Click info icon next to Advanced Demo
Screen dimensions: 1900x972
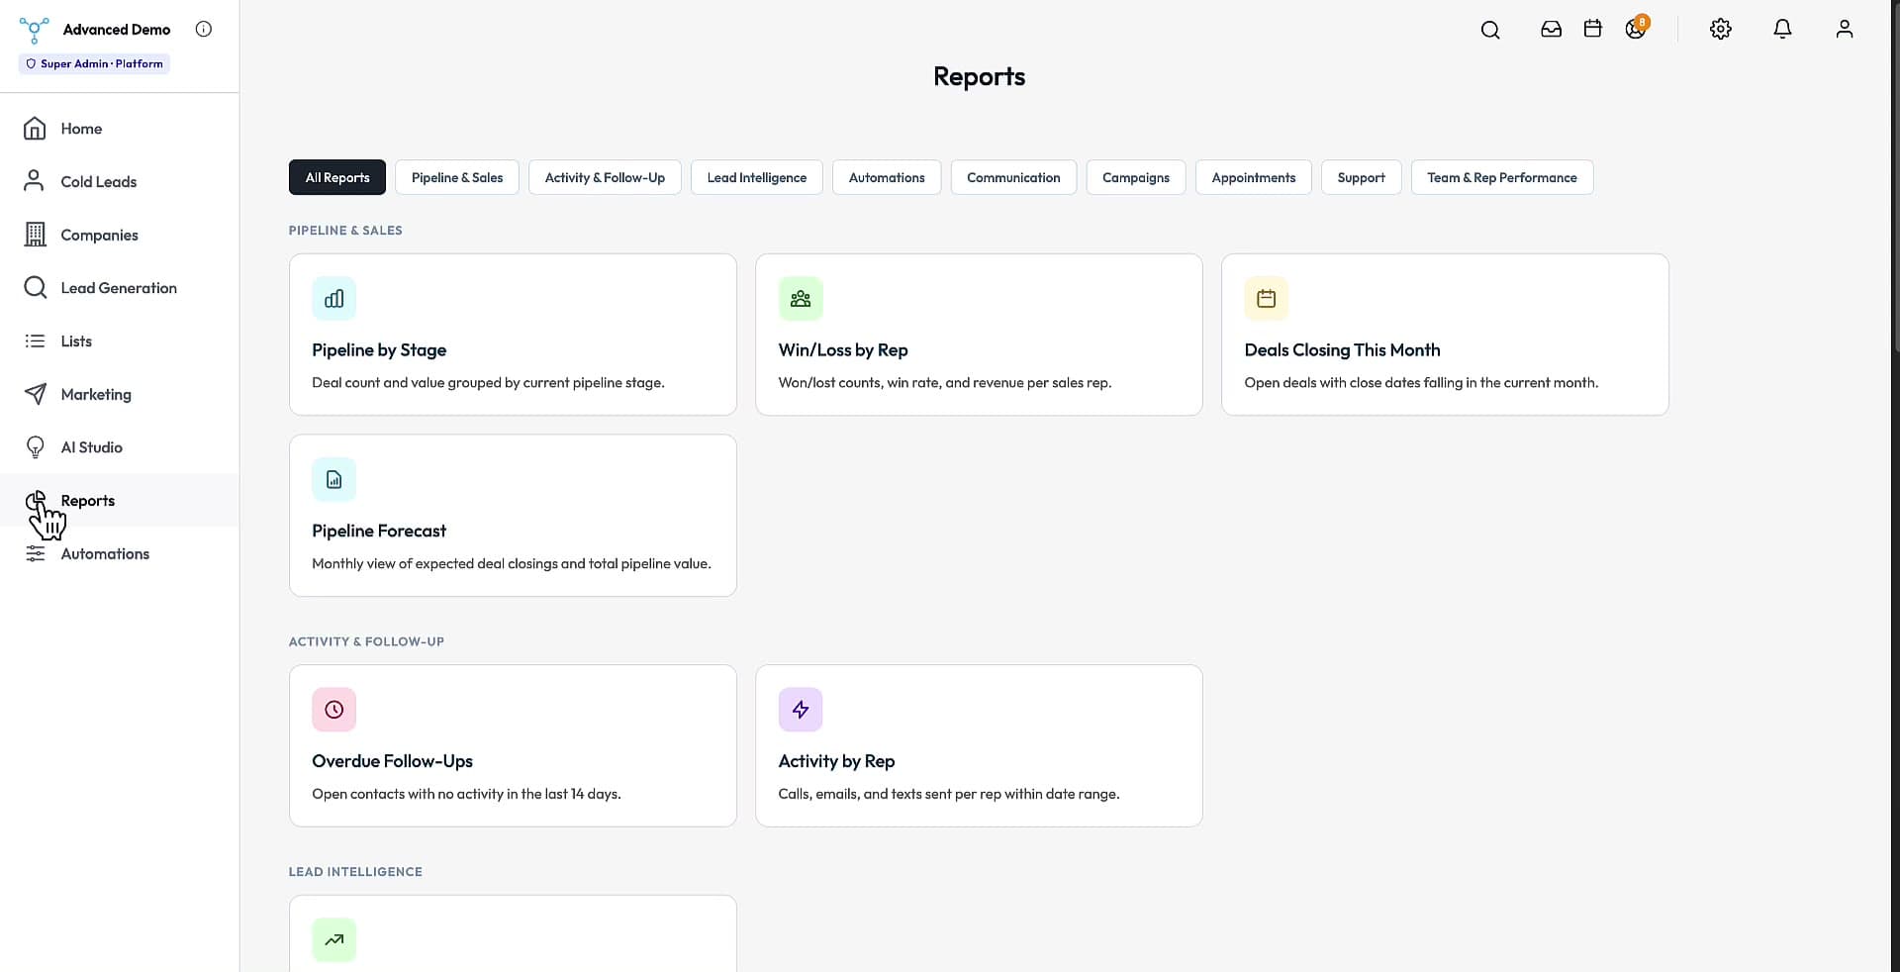pos(204,30)
